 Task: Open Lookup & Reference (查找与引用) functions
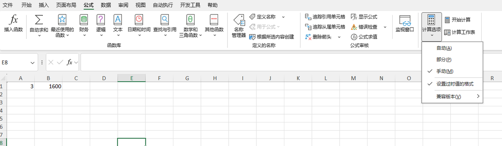pos(165,26)
